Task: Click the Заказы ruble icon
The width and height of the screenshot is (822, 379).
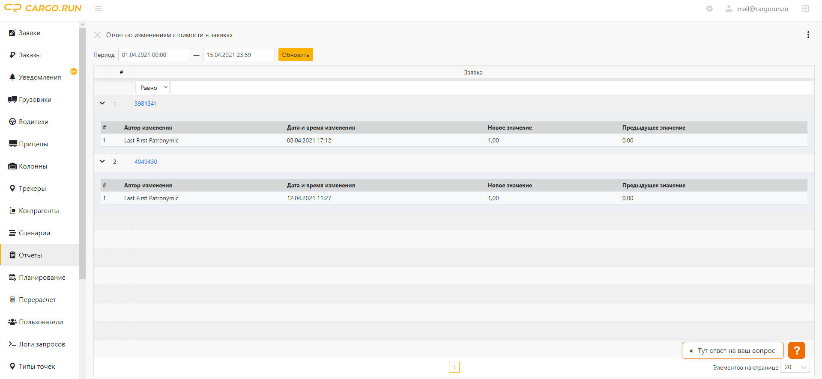Action: (x=12, y=55)
